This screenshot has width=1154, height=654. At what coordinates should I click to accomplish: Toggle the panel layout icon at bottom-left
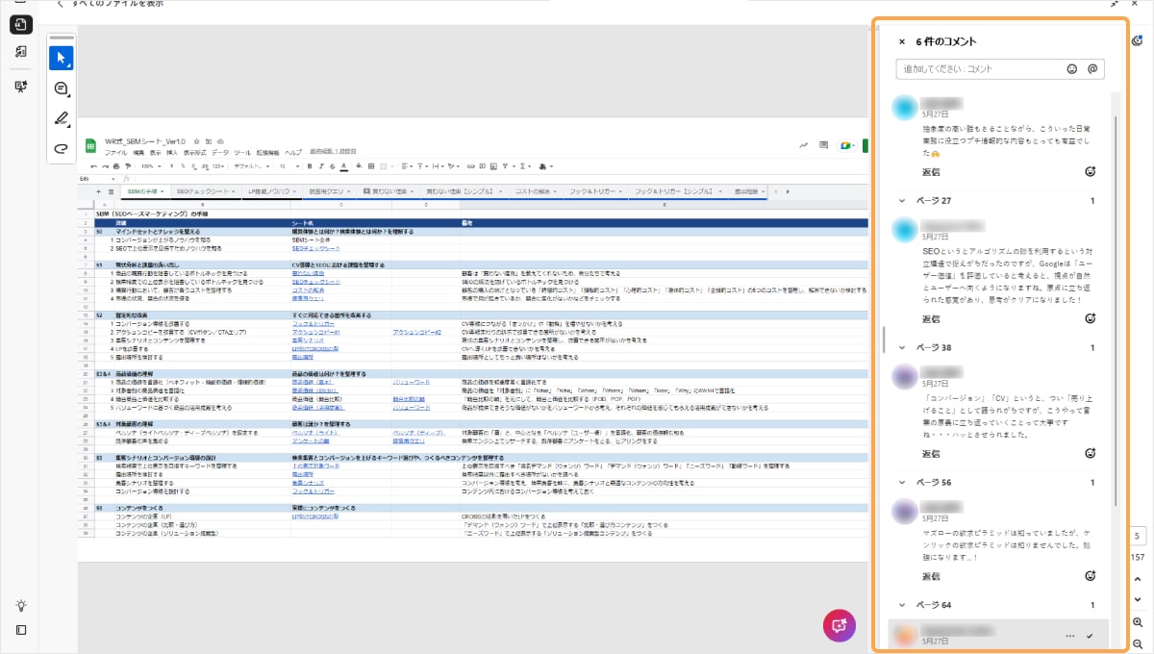pyautogui.click(x=20, y=630)
